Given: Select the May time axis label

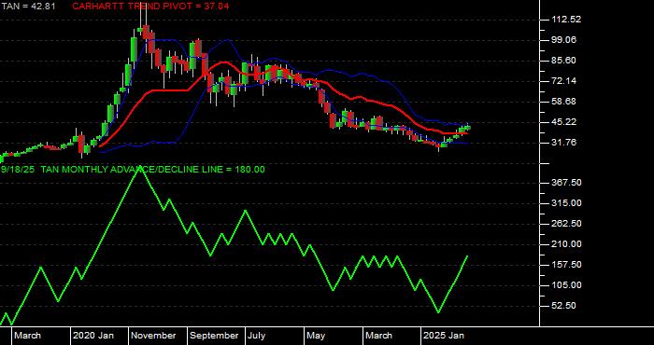Looking at the screenshot, I should [316, 336].
